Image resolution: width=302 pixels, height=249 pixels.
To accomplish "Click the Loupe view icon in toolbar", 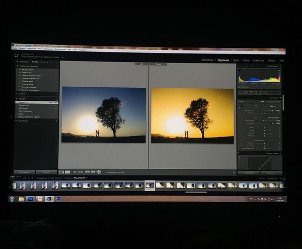I will pyautogui.click(x=61, y=172).
